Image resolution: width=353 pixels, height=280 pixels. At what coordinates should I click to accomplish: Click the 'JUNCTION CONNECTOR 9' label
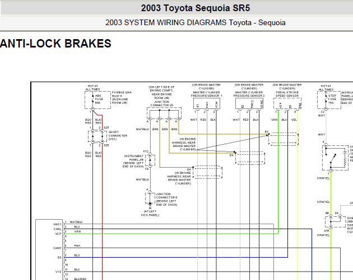point(166,196)
